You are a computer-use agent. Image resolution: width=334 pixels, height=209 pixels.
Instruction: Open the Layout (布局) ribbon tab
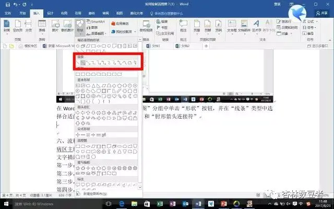(64, 12)
